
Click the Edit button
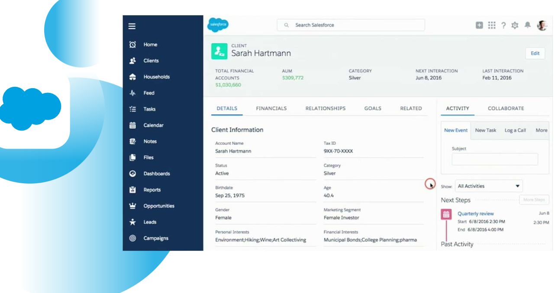tap(535, 54)
